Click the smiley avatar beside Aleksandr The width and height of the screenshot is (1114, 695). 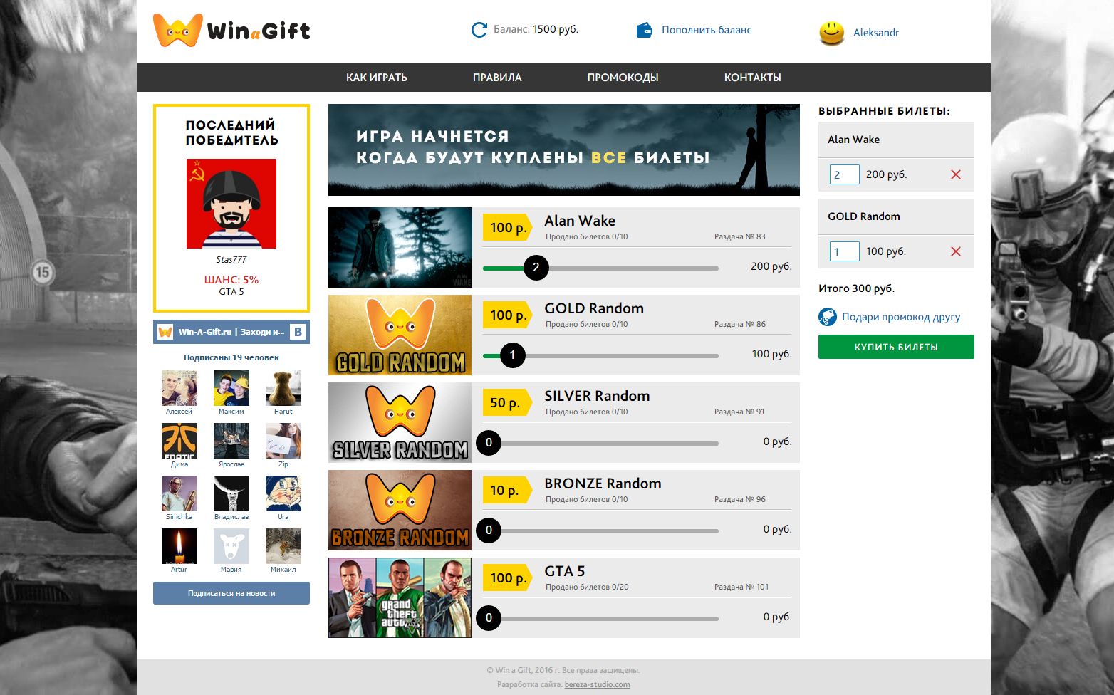pyautogui.click(x=831, y=33)
